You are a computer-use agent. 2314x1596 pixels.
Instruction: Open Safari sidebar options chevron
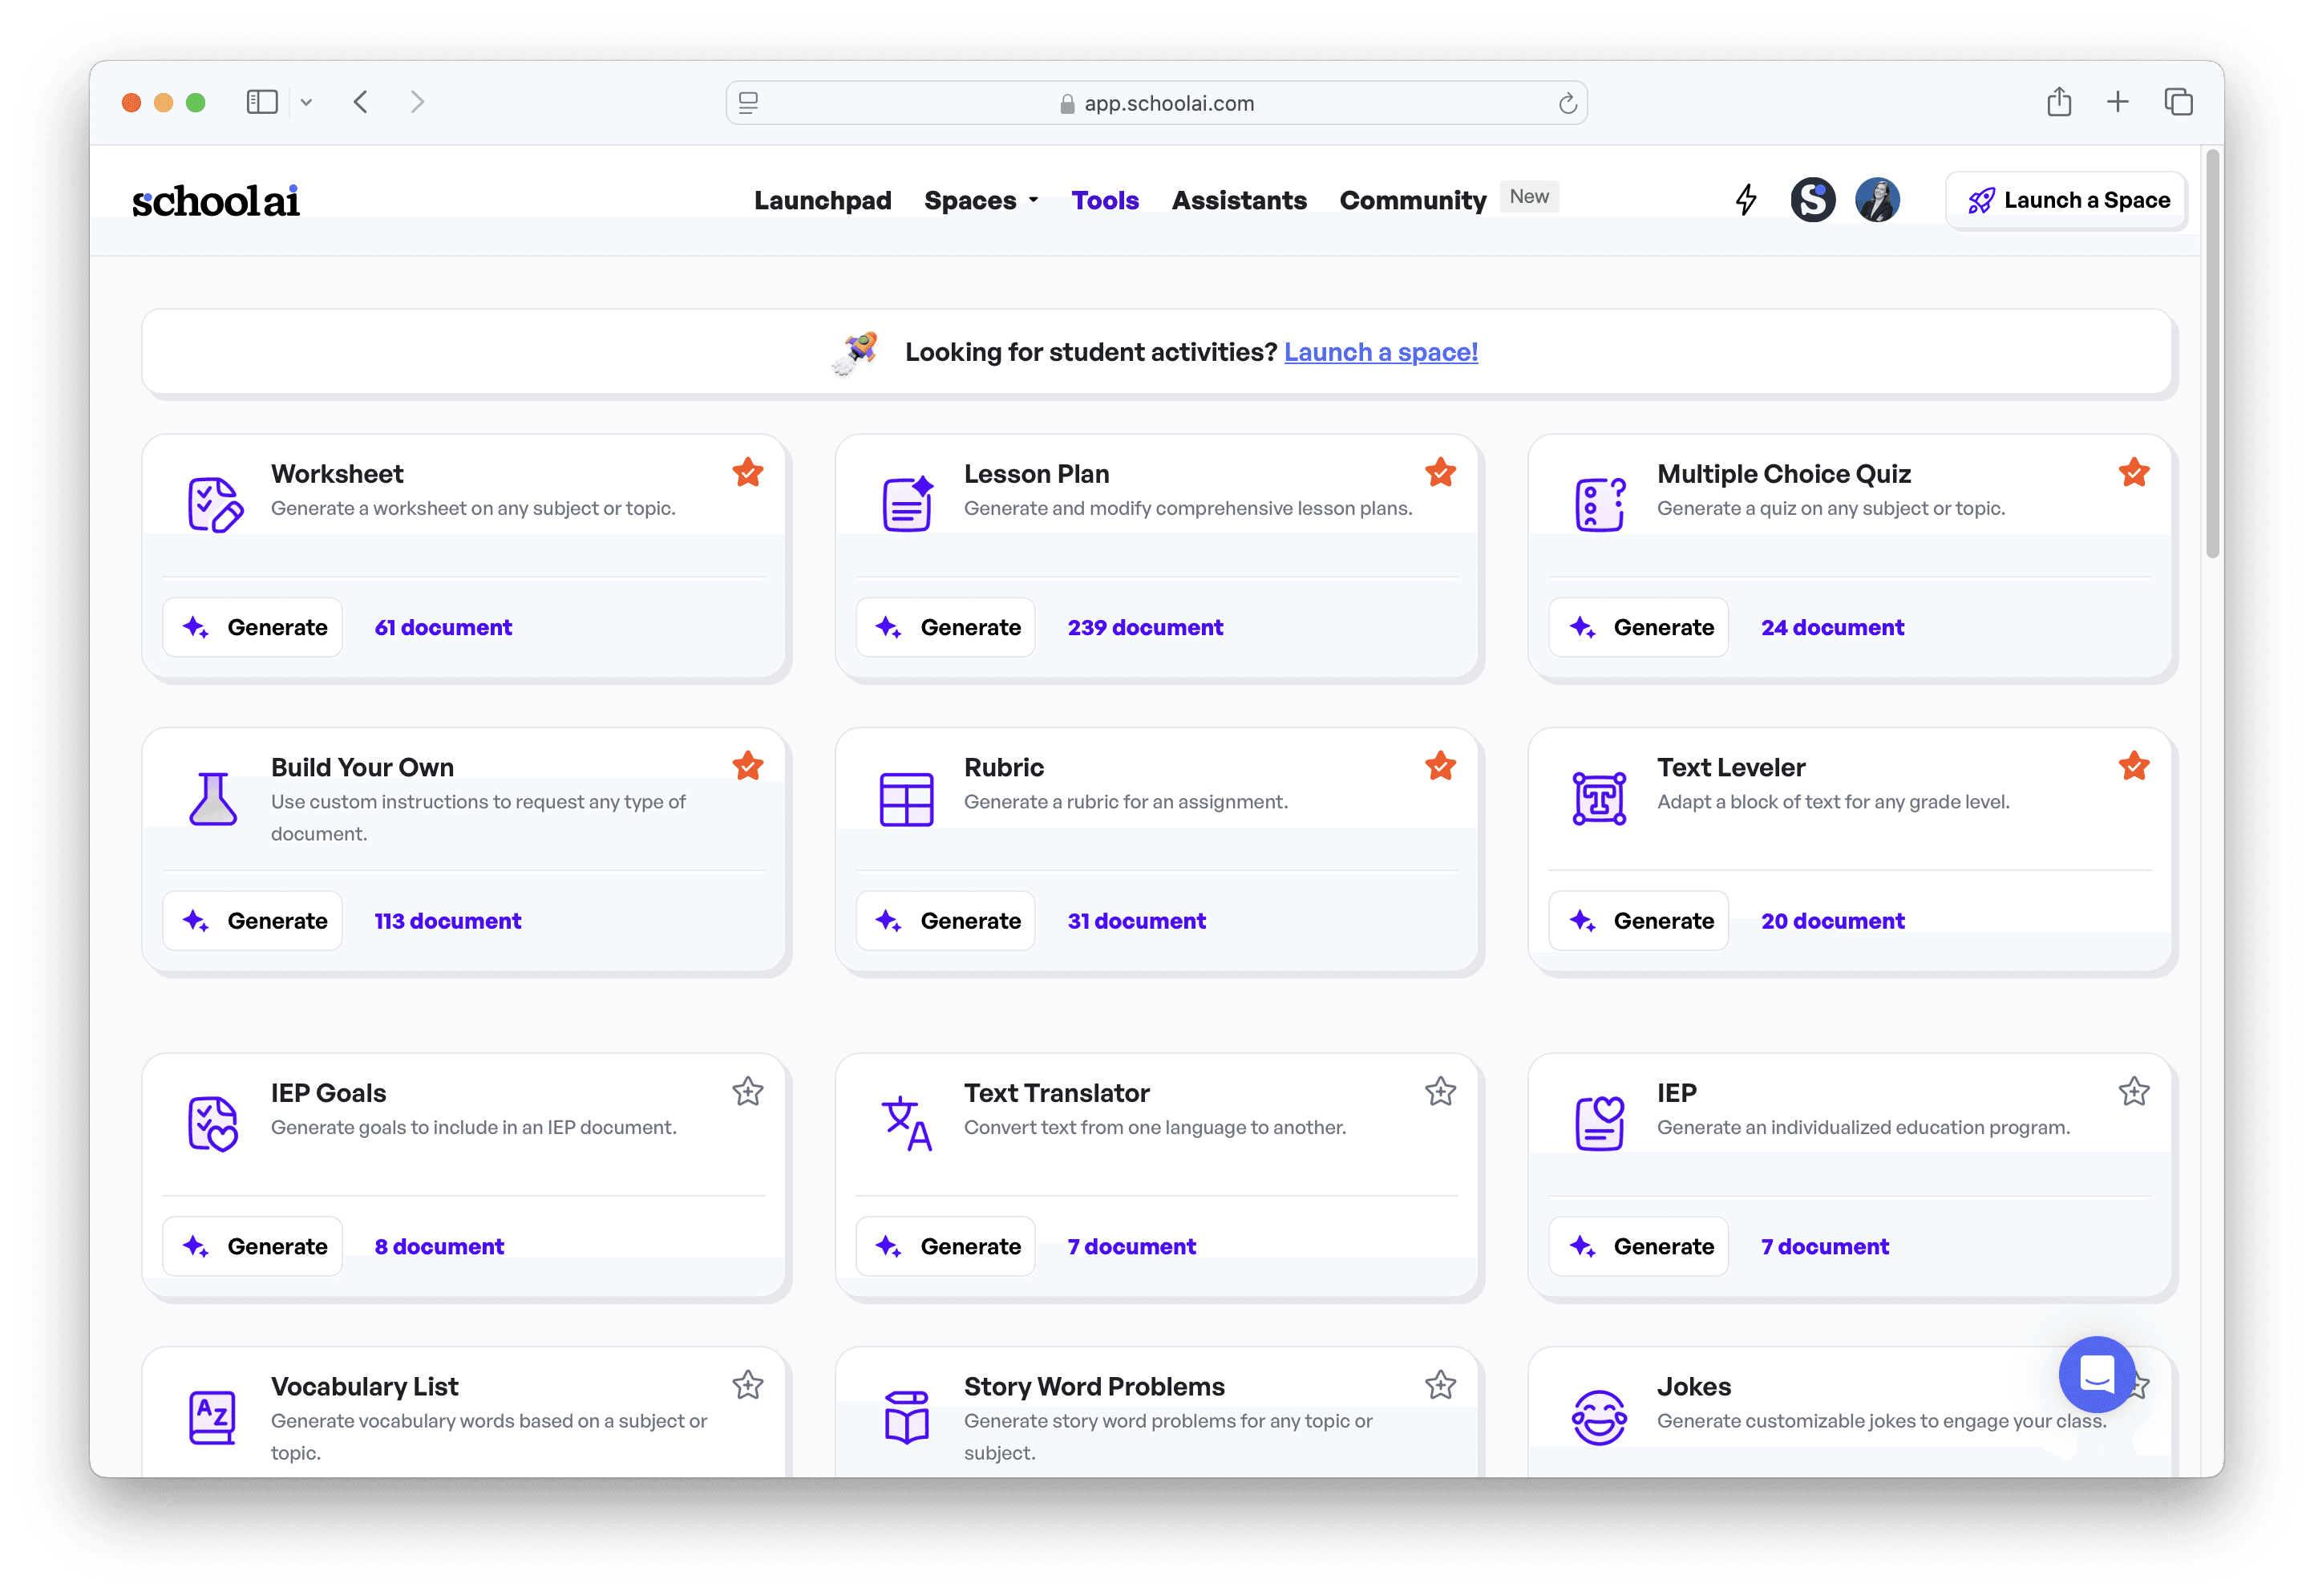pos(305,102)
